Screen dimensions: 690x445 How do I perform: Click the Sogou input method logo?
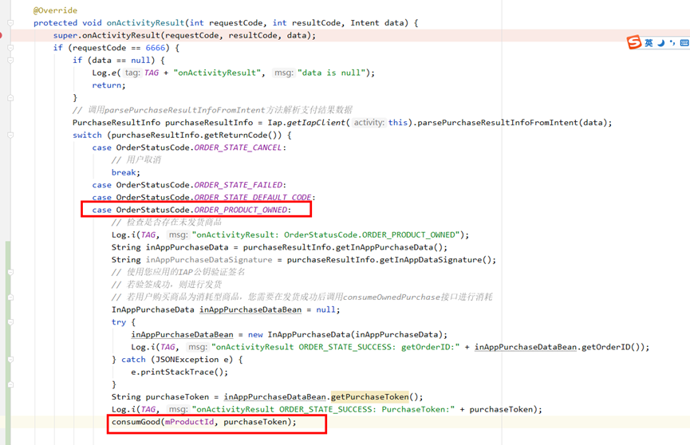(x=634, y=42)
